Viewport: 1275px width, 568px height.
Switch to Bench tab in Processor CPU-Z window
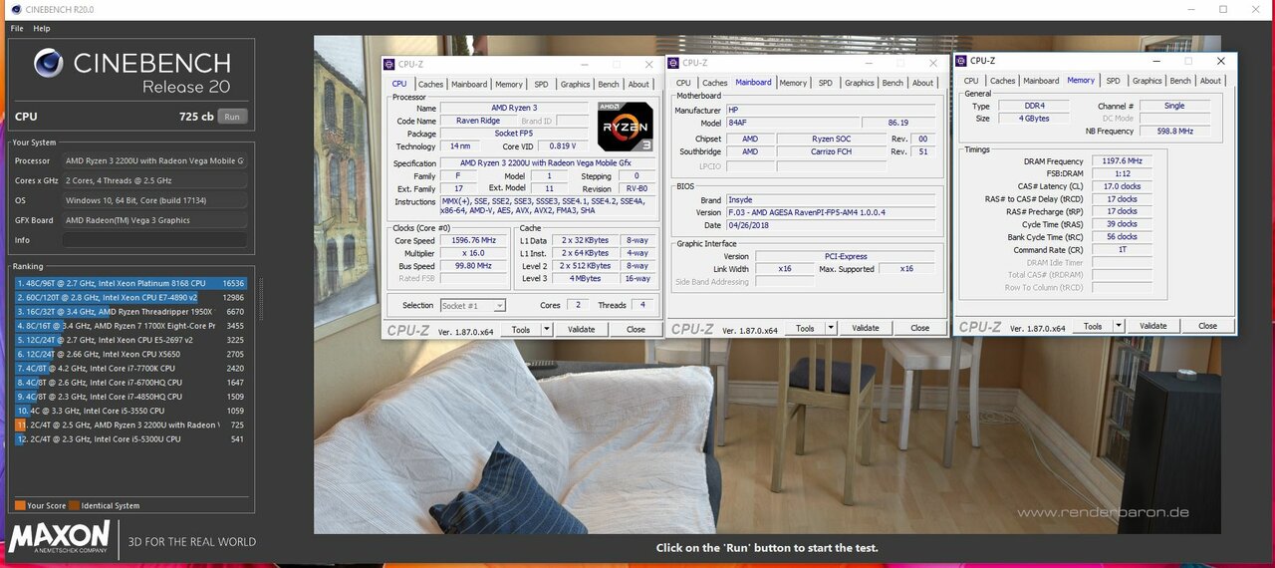[x=609, y=85]
